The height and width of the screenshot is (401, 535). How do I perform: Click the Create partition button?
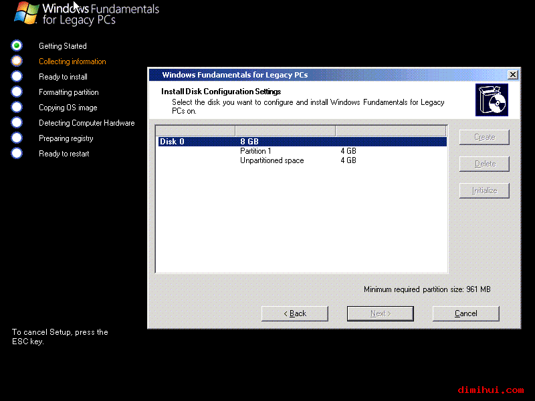484,137
